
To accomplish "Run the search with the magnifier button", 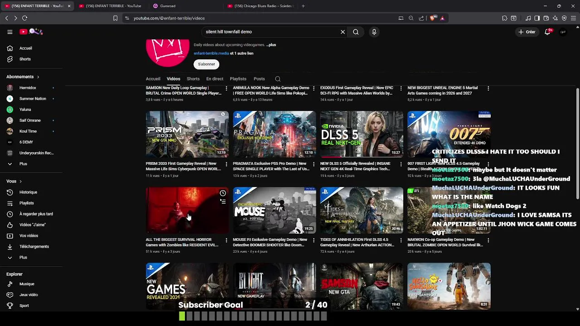I will [356, 32].
